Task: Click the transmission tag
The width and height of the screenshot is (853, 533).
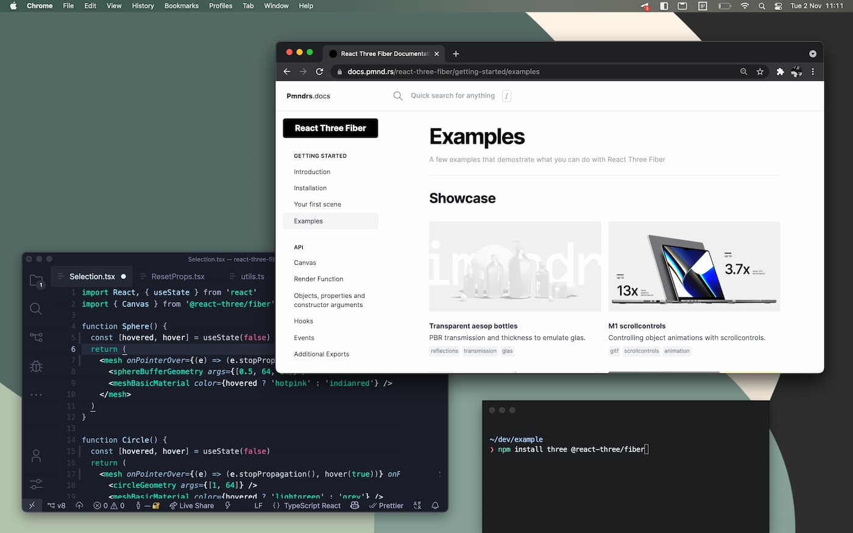Action: coord(480,351)
